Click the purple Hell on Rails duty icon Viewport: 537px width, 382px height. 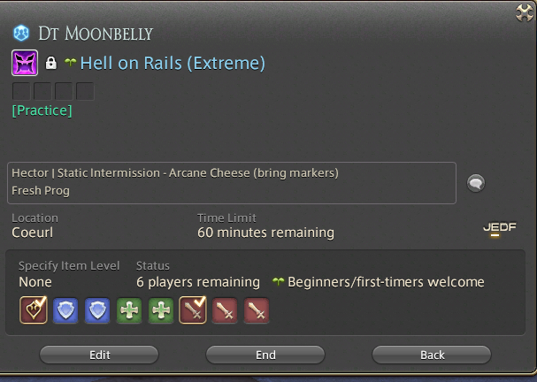click(x=25, y=63)
